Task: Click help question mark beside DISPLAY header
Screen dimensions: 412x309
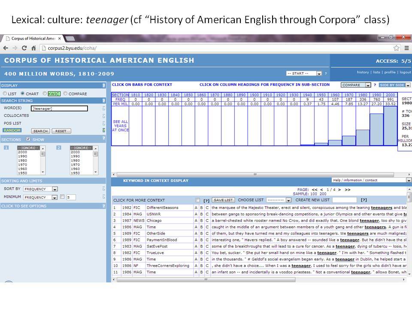Action: (104, 85)
